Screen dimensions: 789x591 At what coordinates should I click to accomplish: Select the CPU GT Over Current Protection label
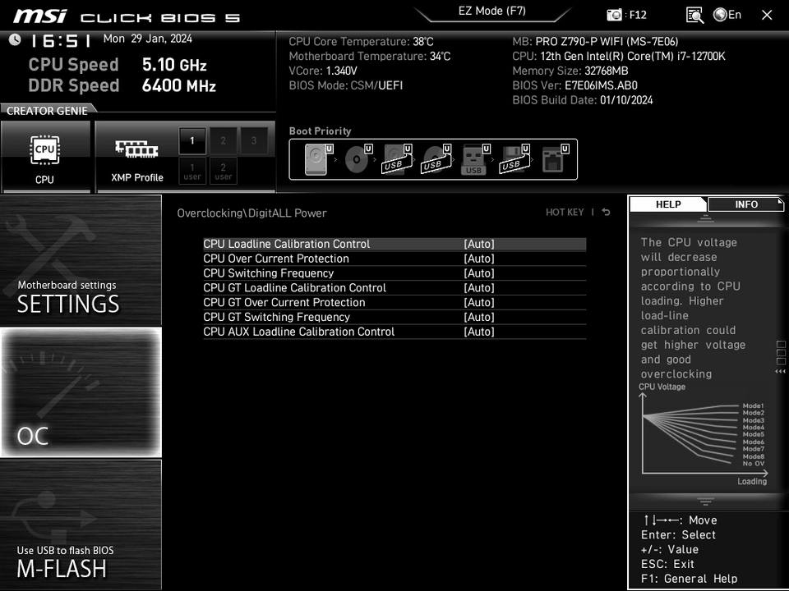coord(284,302)
